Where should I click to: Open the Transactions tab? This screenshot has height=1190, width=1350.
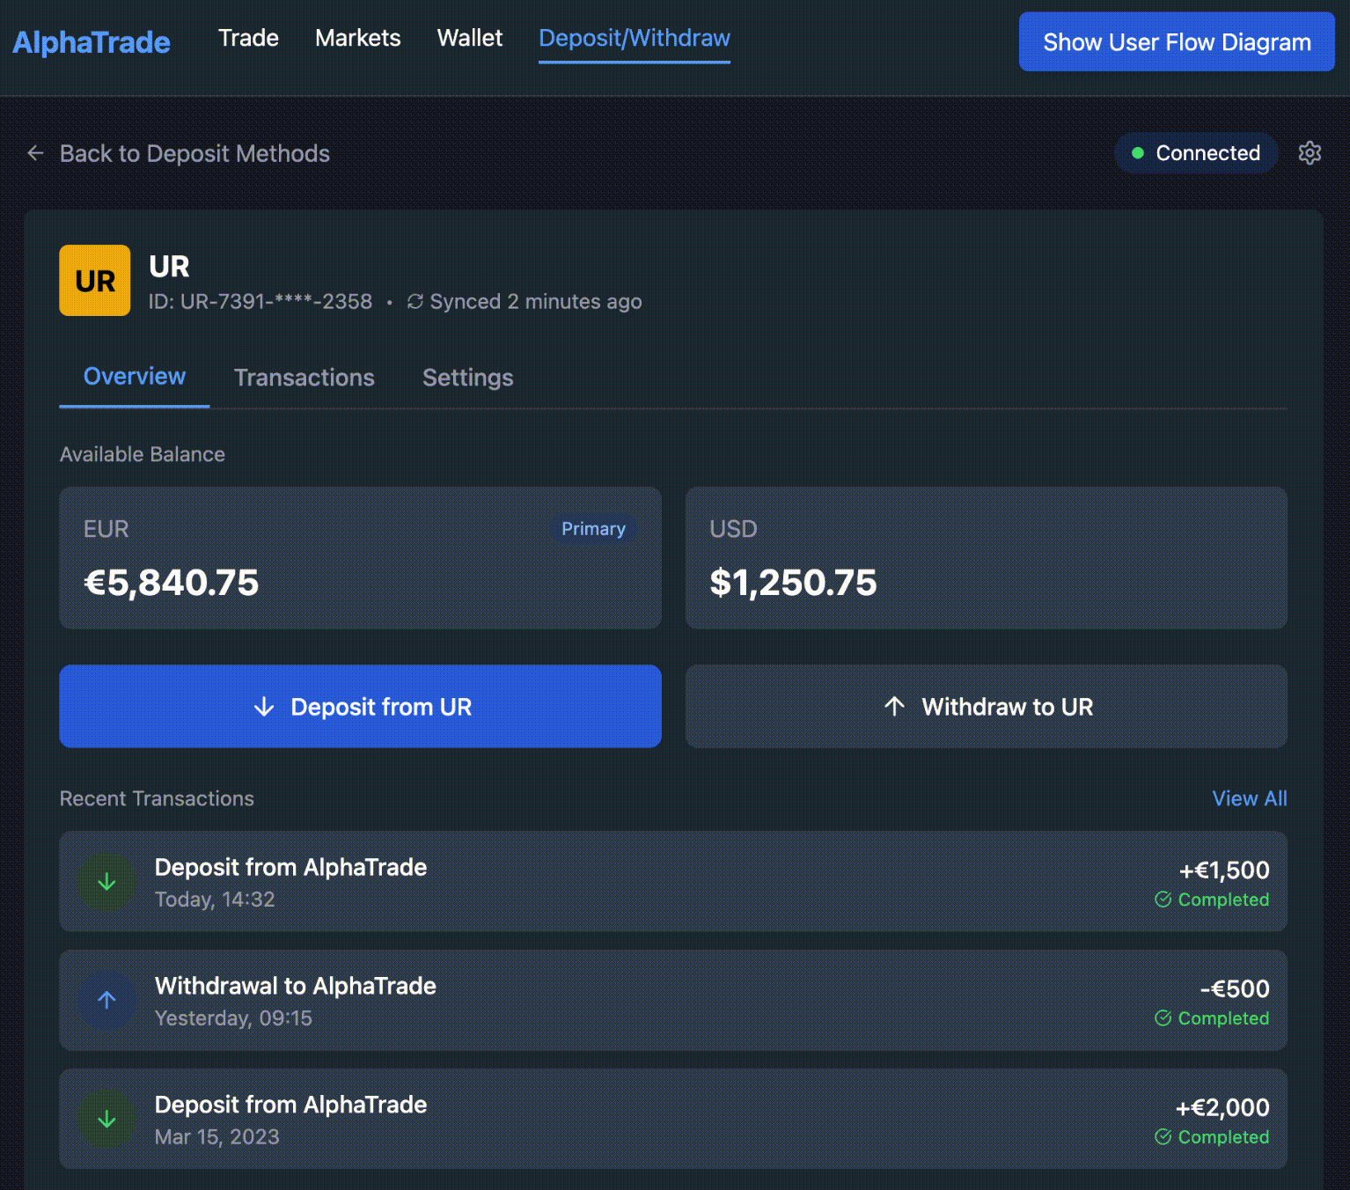(x=304, y=378)
